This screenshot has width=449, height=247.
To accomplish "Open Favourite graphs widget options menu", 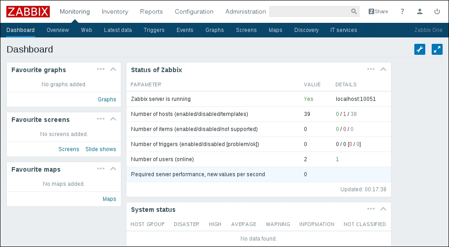I will click(101, 69).
